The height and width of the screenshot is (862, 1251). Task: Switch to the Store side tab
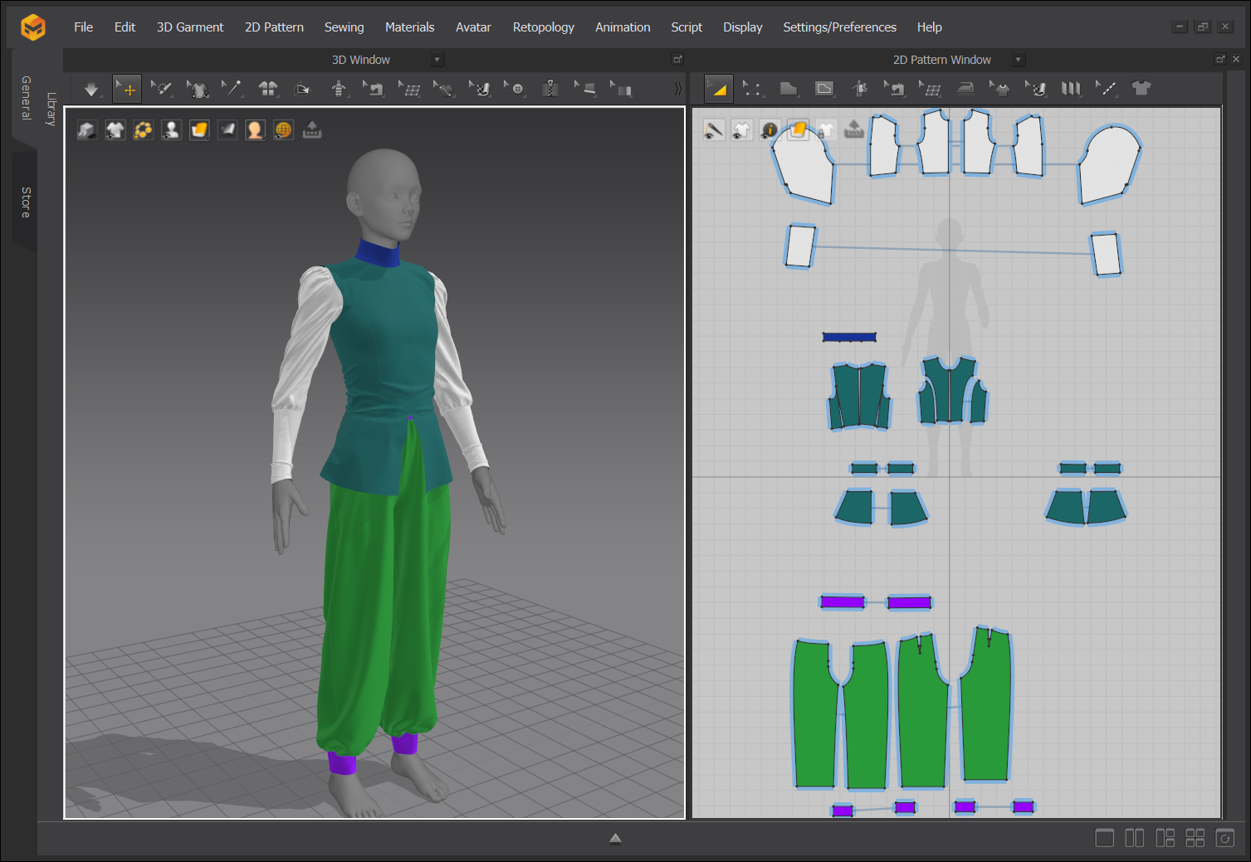[26, 202]
